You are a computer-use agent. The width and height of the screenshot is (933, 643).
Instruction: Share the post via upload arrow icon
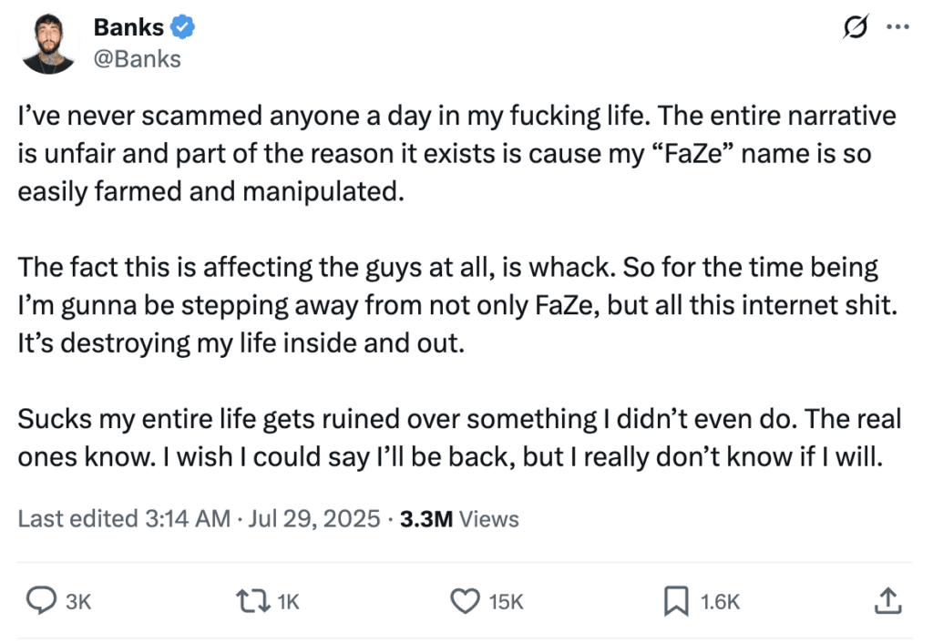[887, 600]
